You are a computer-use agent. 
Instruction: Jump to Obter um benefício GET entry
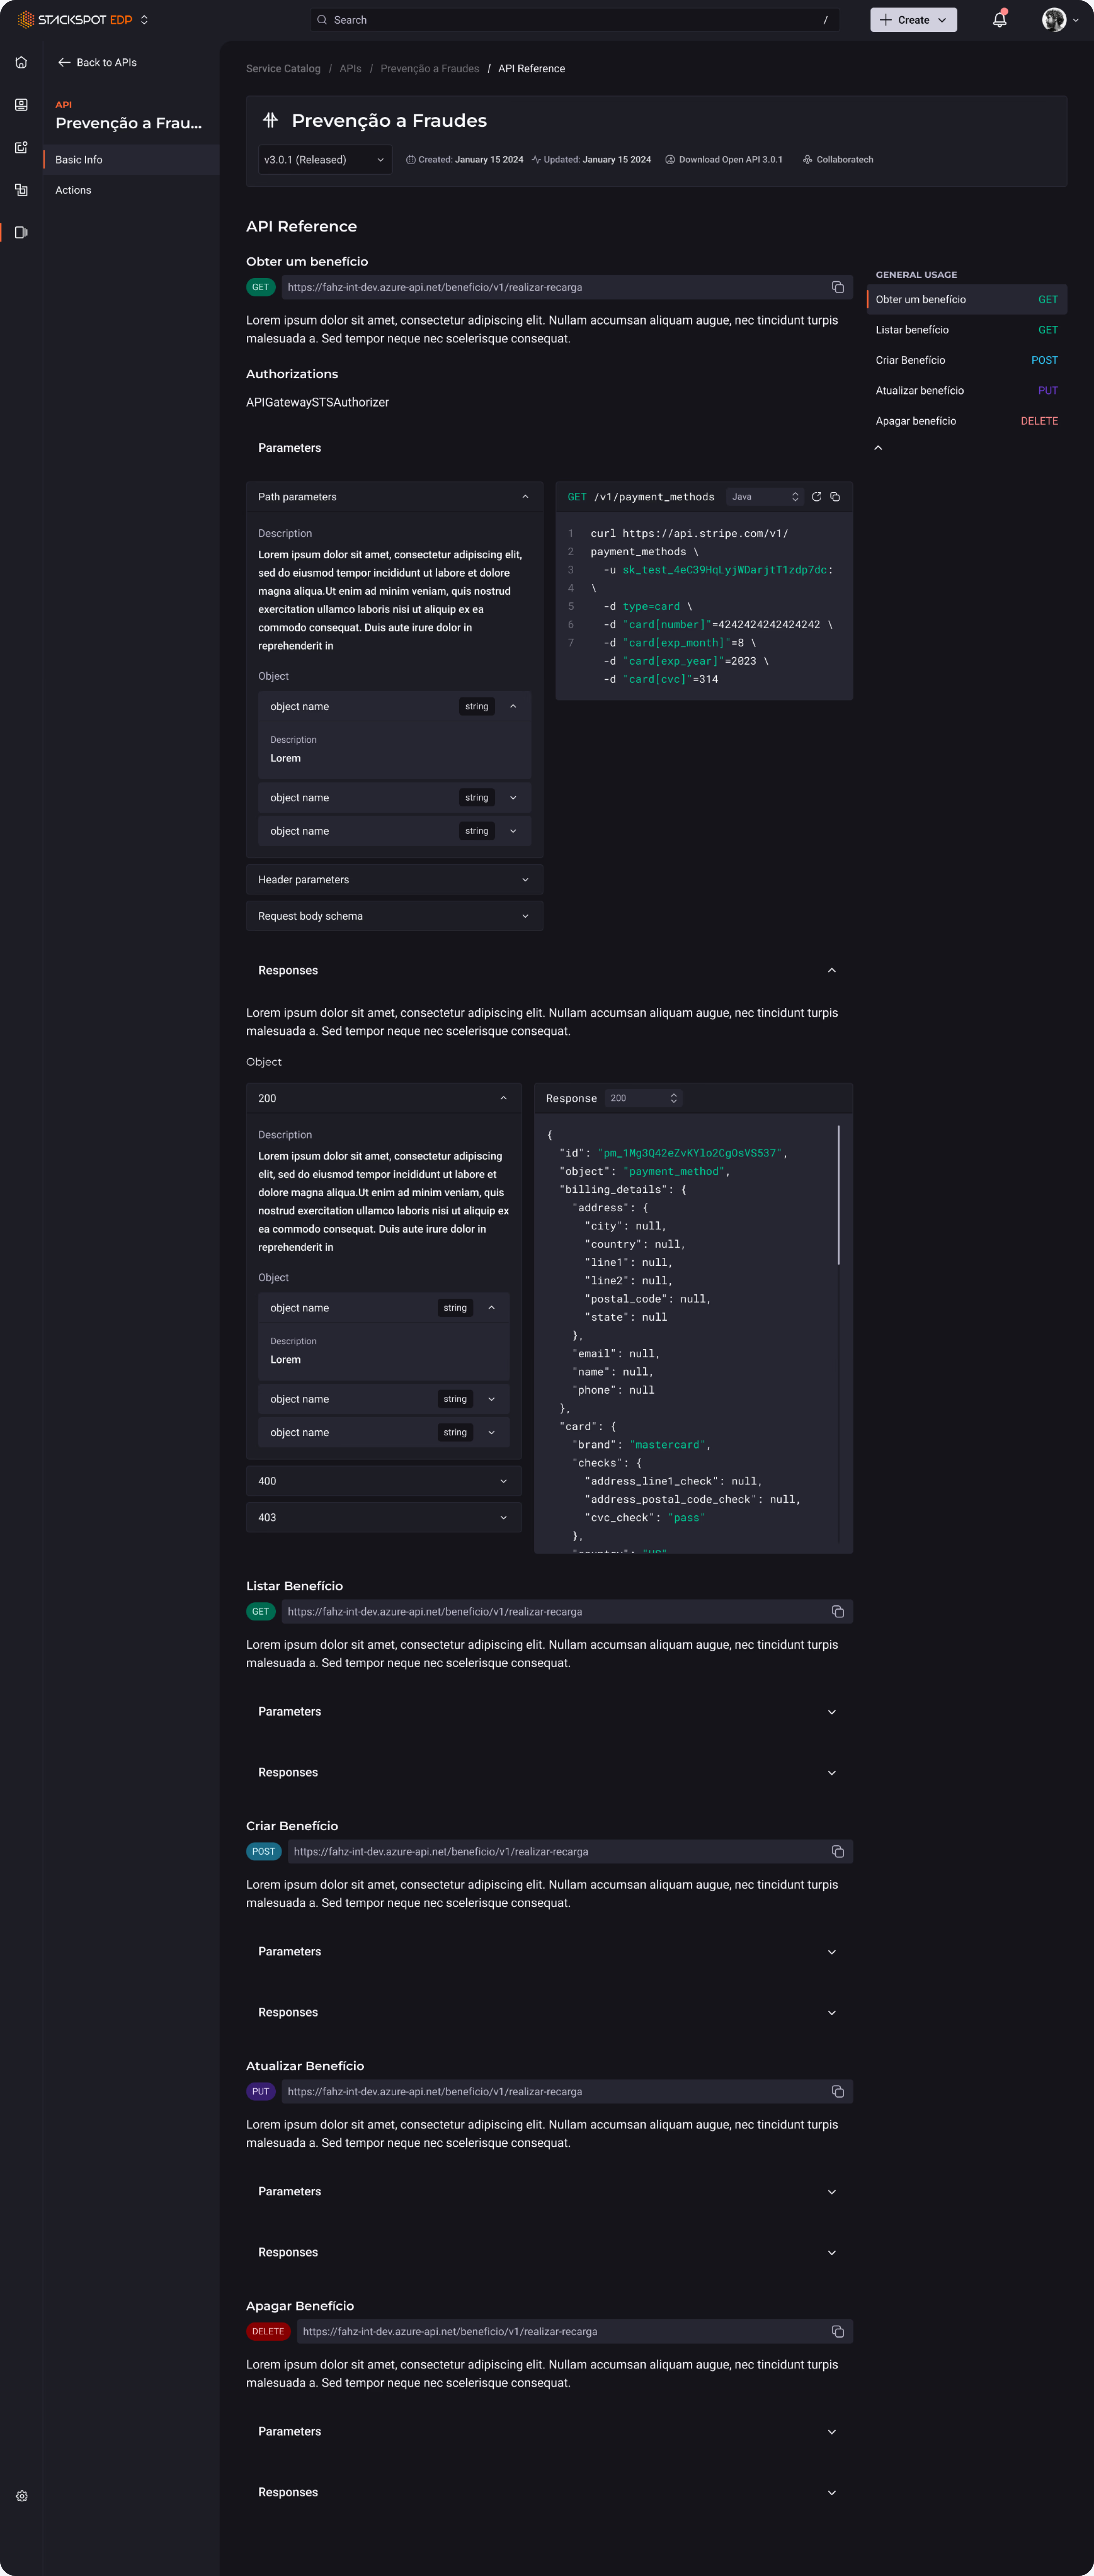coord(967,300)
